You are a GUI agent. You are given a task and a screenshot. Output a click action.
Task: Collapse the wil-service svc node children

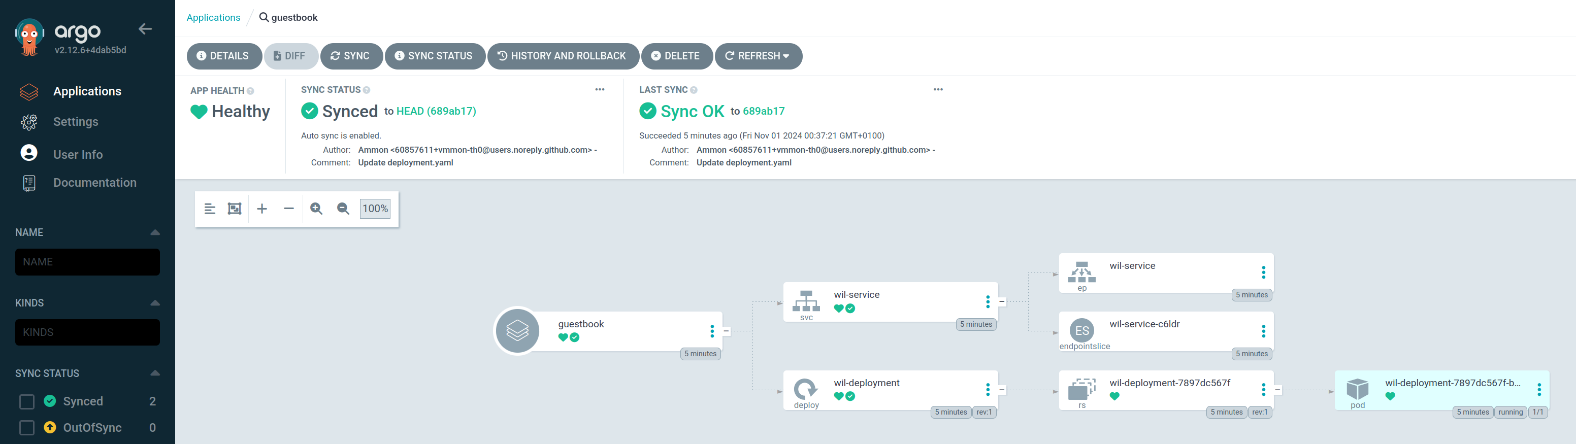coord(1002,301)
